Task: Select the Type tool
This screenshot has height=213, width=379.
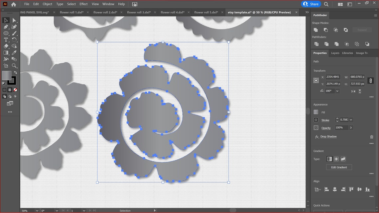Action: (x=6, y=40)
